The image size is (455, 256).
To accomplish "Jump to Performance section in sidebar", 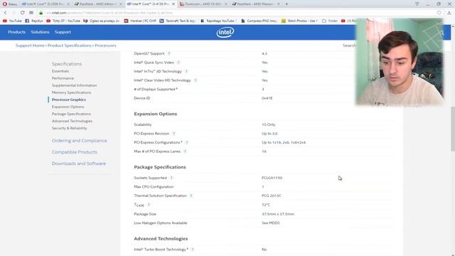I will pos(63,78).
